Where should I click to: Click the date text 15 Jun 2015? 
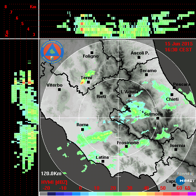(x=179, y=44)
